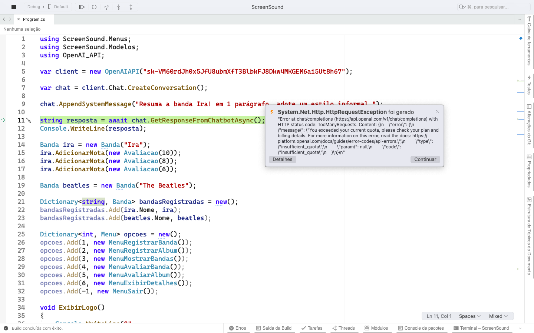
Task: Navigate forward with the right arrow
Action: coord(10,19)
